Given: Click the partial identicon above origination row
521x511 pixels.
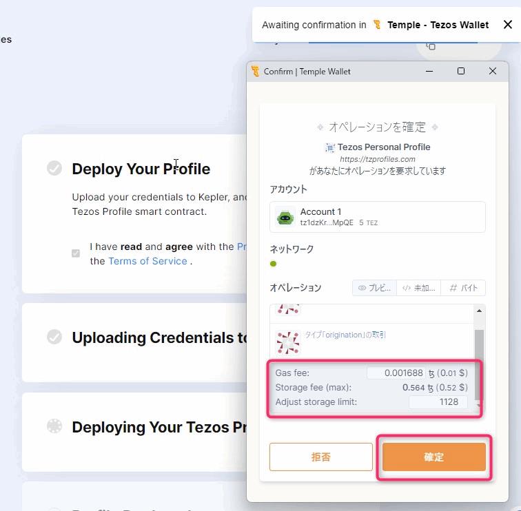Looking at the screenshot, I should [x=288, y=309].
